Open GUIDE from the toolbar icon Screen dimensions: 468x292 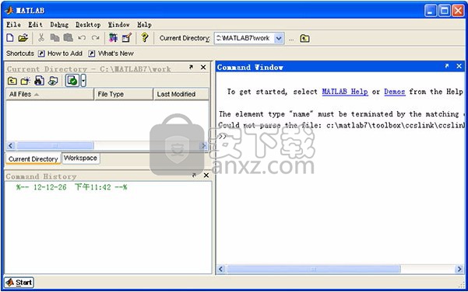click(x=127, y=38)
